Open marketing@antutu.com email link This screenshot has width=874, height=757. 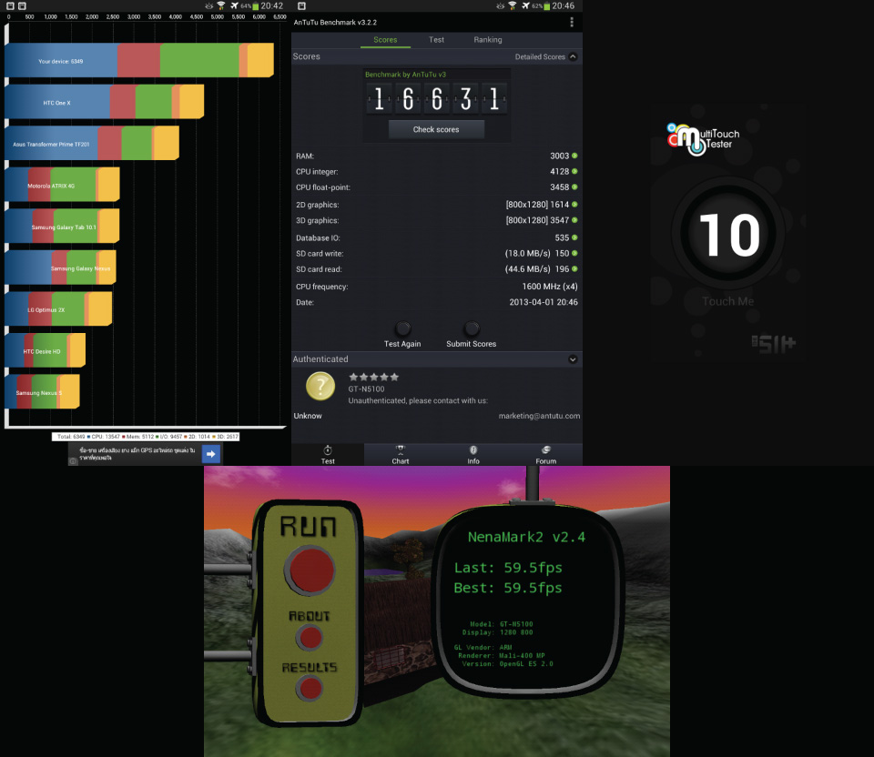tap(539, 416)
